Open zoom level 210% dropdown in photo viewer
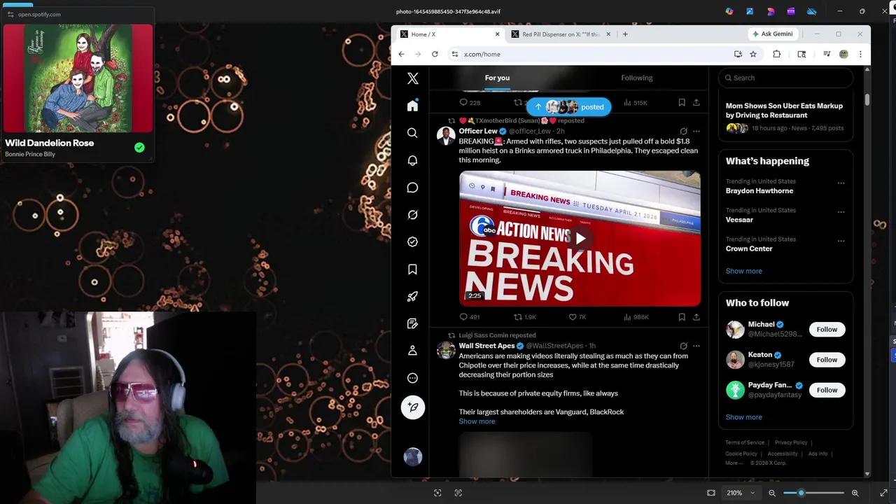The width and height of the screenshot is (896, 504). pos(740,493)
